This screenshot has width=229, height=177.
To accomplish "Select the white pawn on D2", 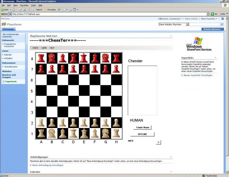I will pos(73,123).
